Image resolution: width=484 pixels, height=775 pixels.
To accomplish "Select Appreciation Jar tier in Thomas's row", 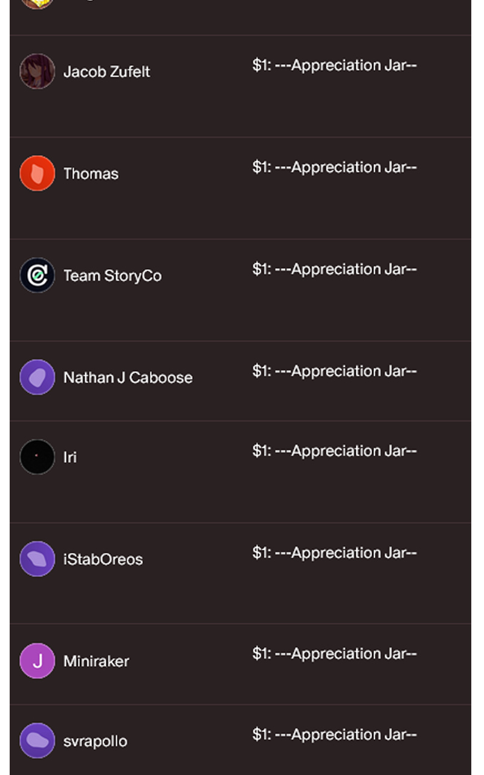I will (334, 167).
